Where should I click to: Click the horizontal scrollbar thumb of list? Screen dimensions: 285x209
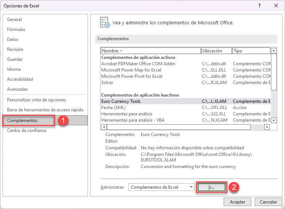click(x=179, y=127)
